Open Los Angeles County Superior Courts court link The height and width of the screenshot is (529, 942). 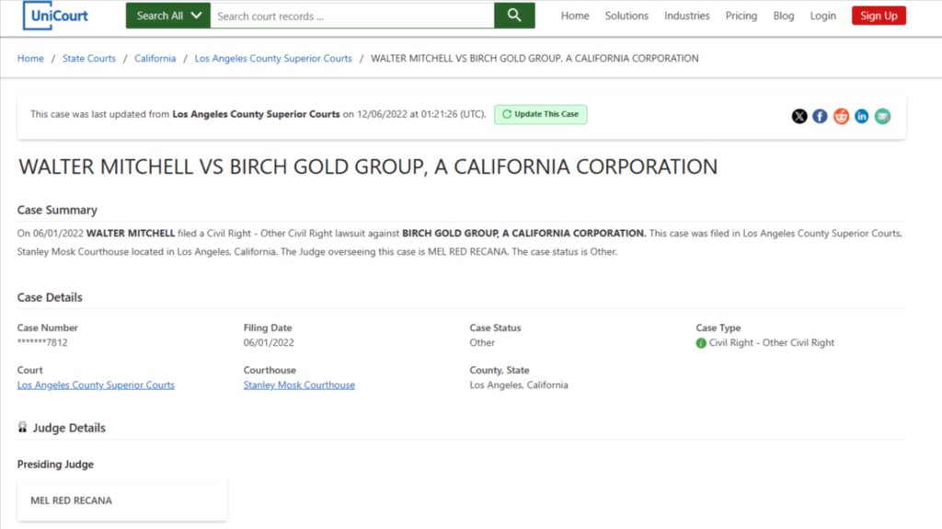[96, 385]
